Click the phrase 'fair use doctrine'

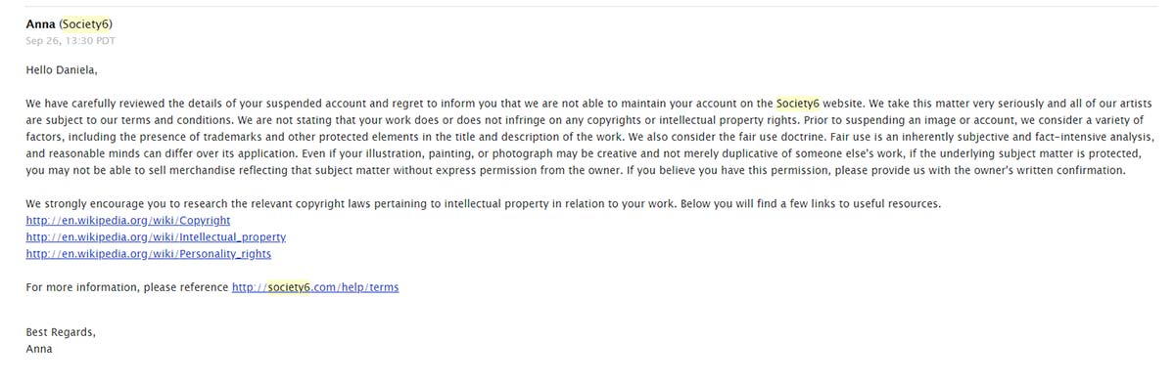pyautogui.click(x=765, y=137)
